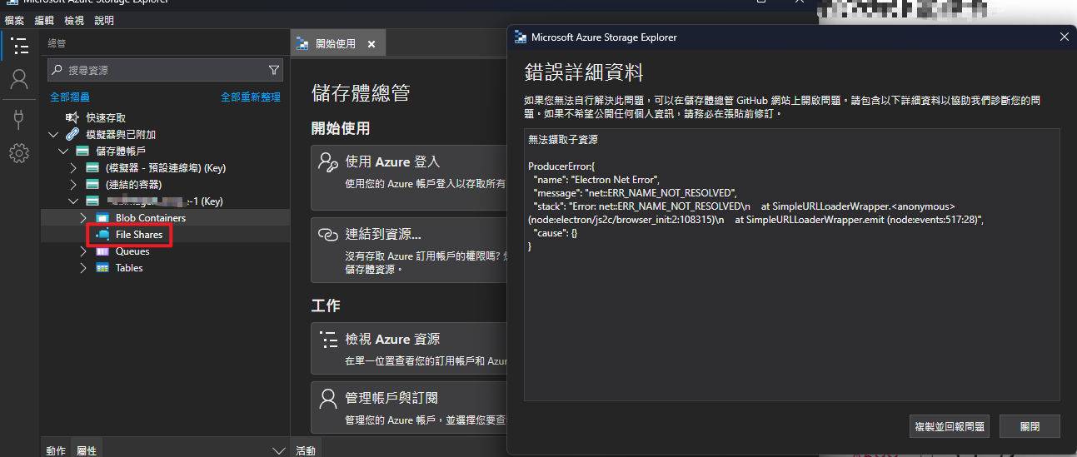Click the 檢視 Azure 資源 card

click(x=408, y=348)
